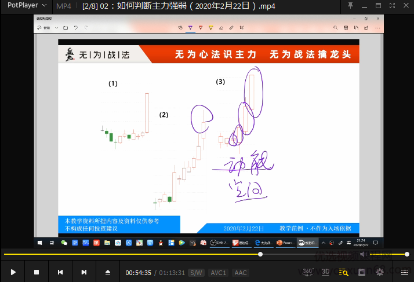This screenshot has height=282, width=414.
Task: Pin the player window on top
Action: 350,6
